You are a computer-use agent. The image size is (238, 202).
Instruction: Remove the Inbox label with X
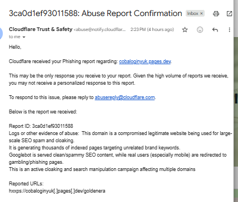(x=201, y=13)
